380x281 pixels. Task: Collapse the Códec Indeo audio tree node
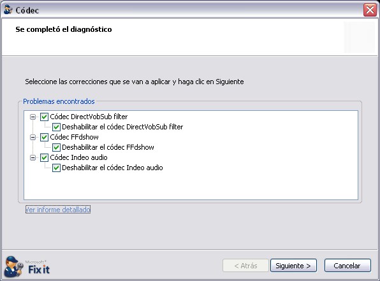[33, 158]
